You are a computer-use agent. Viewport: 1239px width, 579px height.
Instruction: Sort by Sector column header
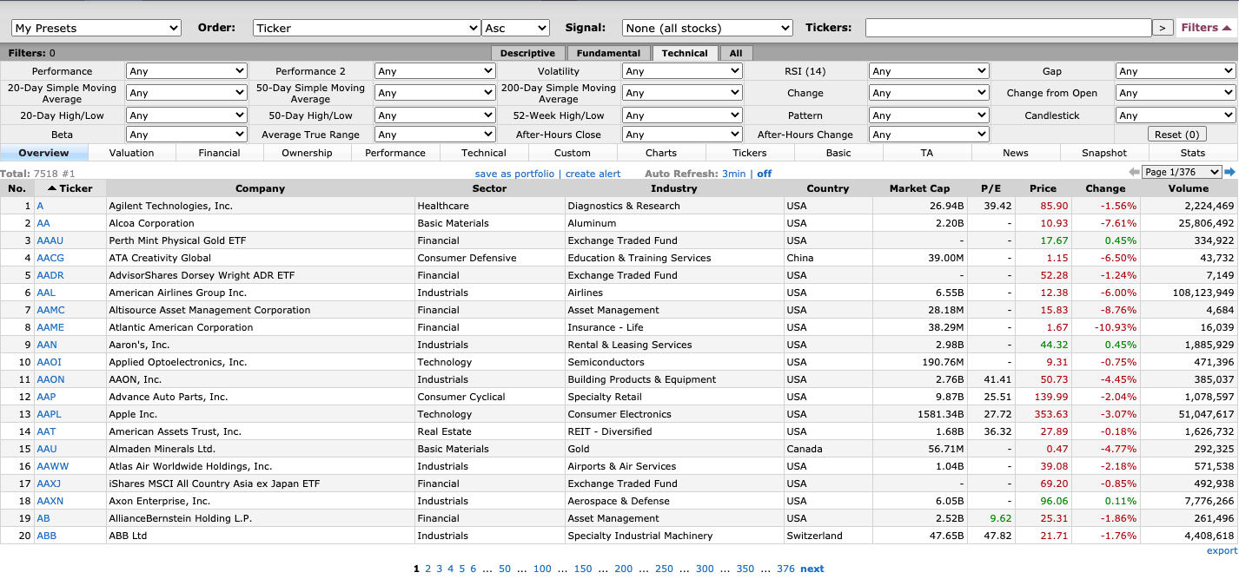click(489, 188)
